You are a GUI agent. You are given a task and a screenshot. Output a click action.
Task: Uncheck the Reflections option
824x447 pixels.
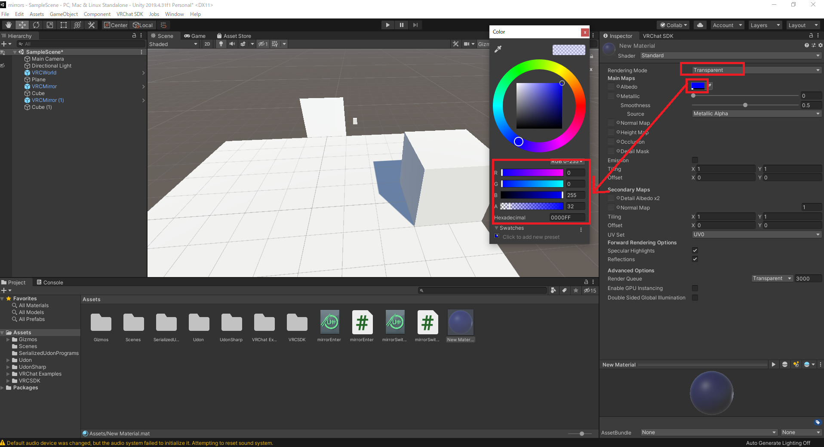pyautogui.click(x=695, y=259)
